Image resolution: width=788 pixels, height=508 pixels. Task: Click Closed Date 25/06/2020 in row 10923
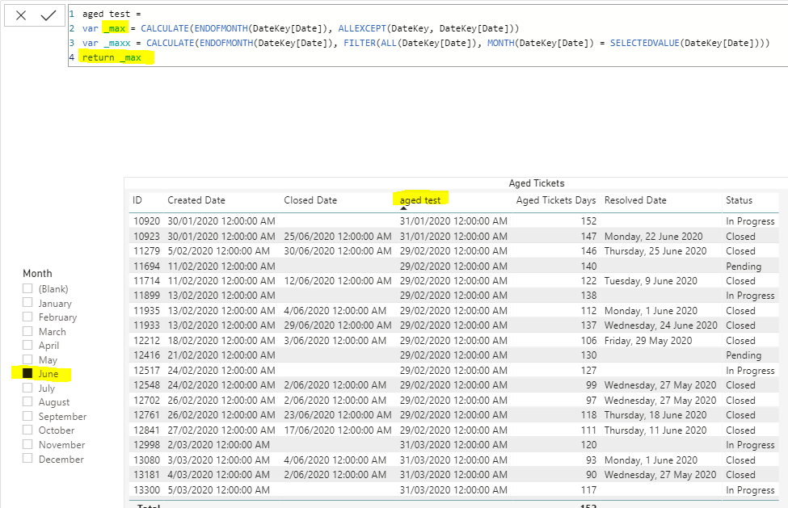point(337,237)
